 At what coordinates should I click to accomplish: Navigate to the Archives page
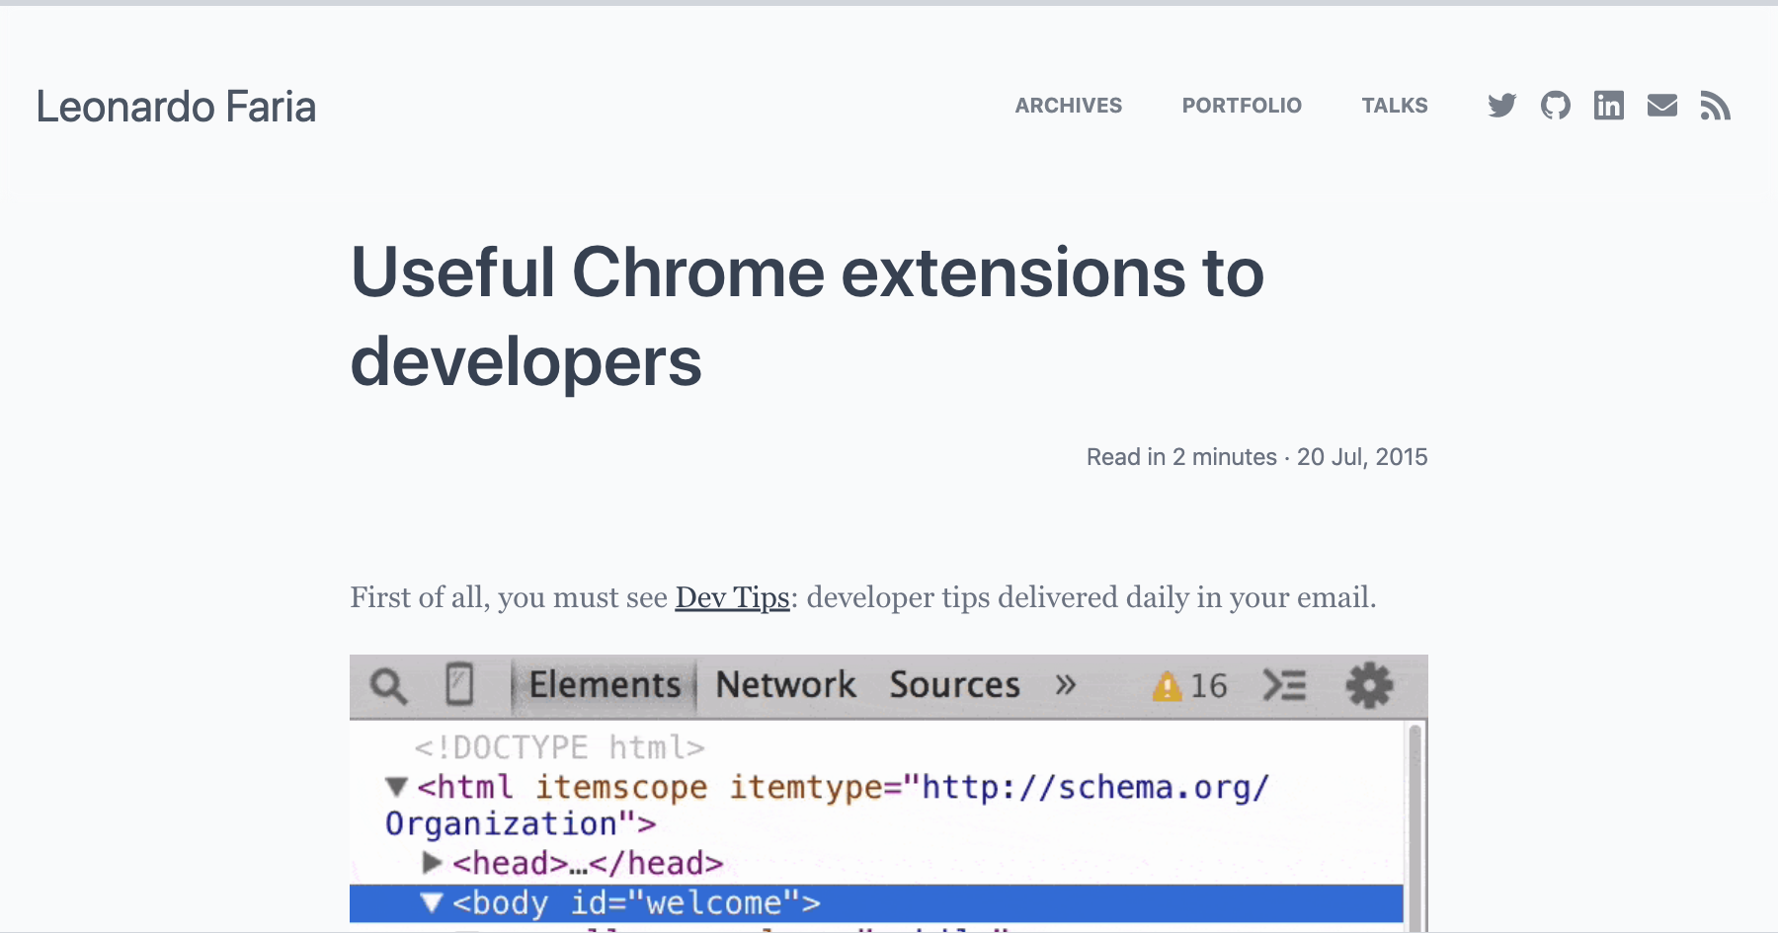(x=1068, y=105)
